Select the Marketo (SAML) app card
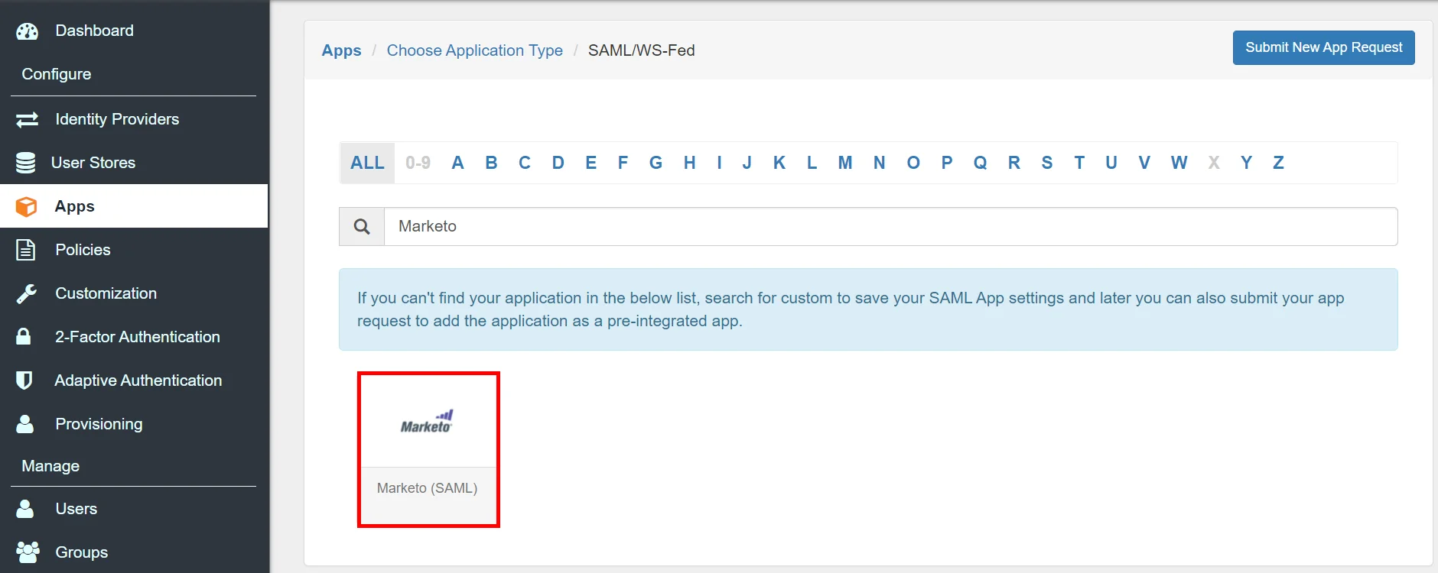1438x573 pixels. point(428,449)
